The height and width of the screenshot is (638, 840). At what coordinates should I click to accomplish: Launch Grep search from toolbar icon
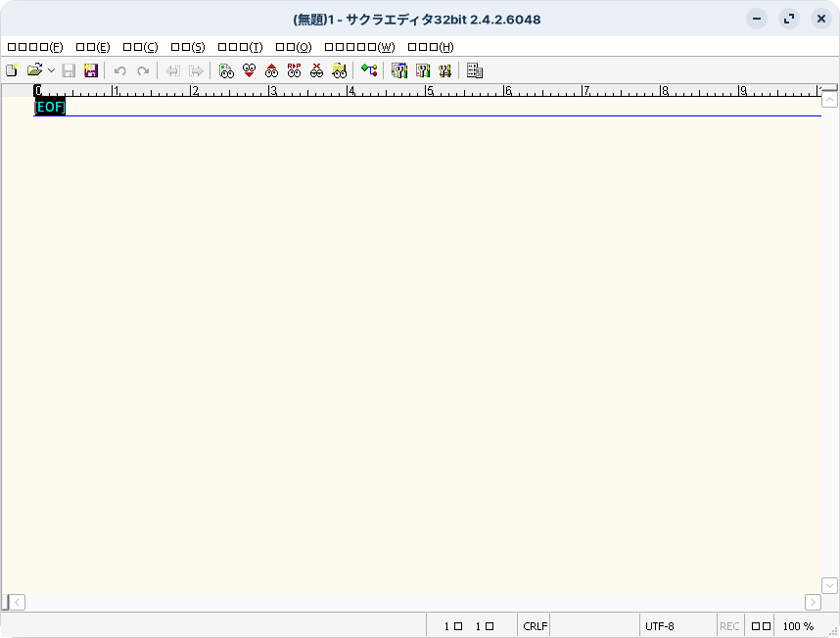point(340,70)
